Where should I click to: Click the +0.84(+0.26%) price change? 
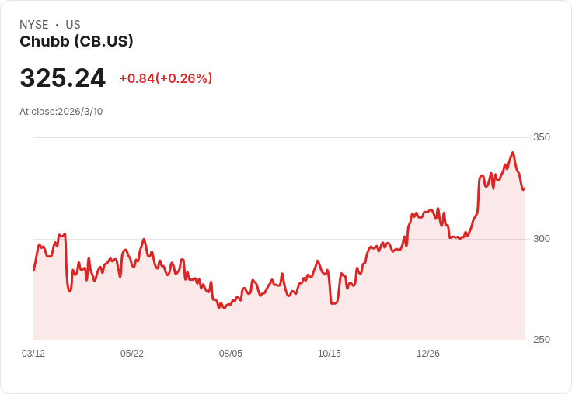tap(166, 78)
